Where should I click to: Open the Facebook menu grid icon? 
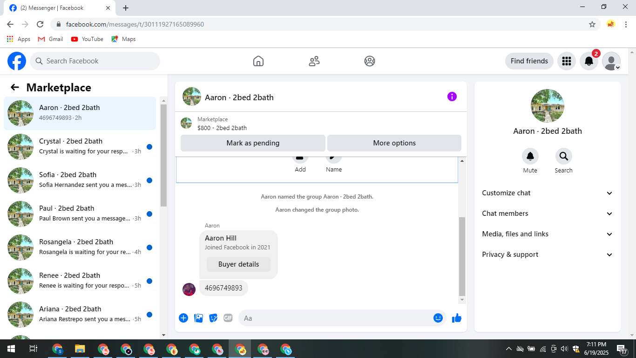567,61
